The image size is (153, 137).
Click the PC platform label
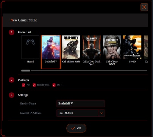[28, 85]
